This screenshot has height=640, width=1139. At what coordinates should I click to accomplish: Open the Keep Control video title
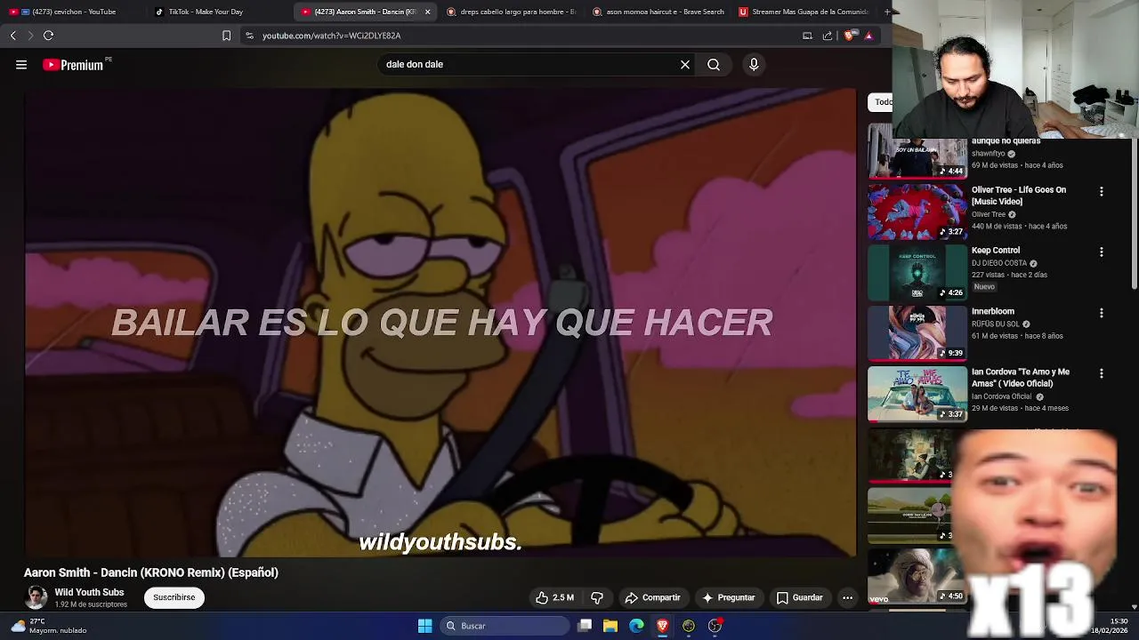pyautogui.click(x=996, y=251)
